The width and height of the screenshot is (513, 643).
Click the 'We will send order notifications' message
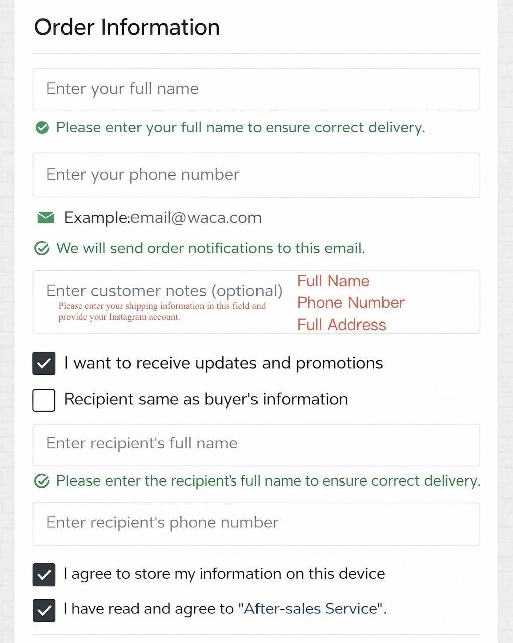[210, 248]
